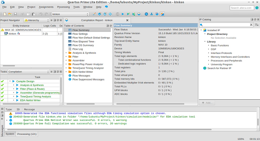Screen dimensions: 260x141
Task: Open the Hierarchy dropdown in Project Navigator
Action: click(37, 20)
